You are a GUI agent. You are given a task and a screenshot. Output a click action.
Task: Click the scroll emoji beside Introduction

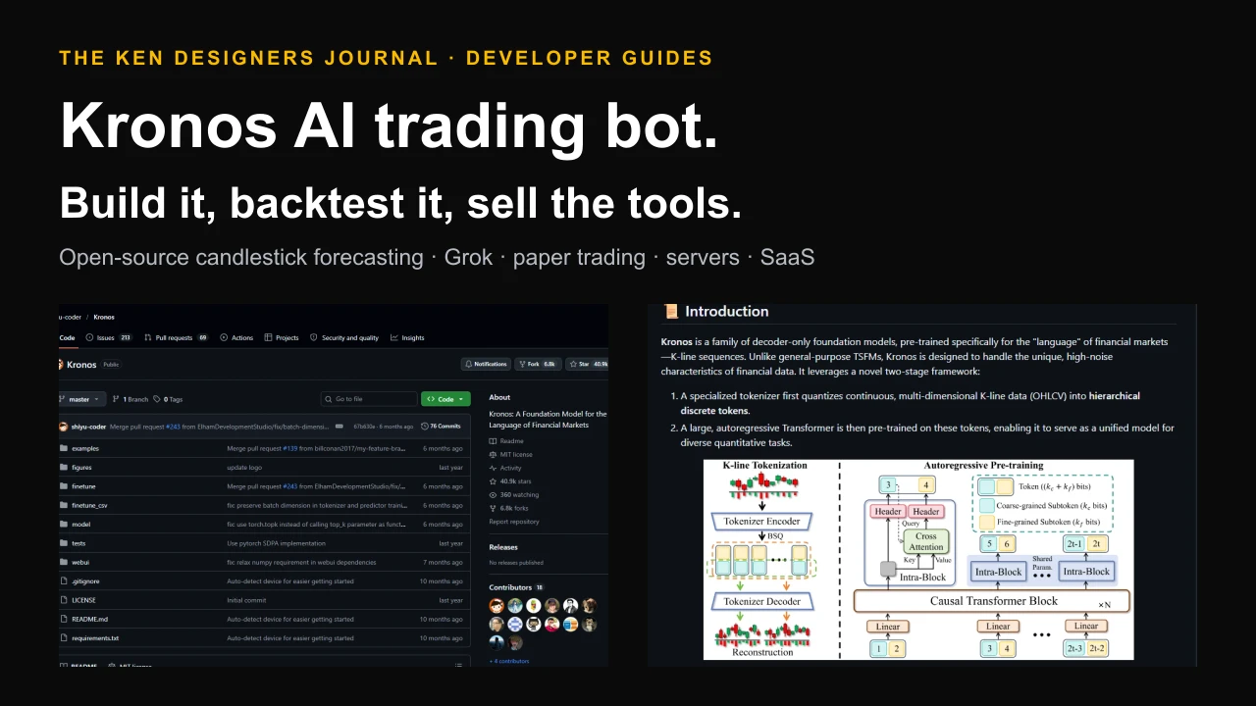pos(671,311)
